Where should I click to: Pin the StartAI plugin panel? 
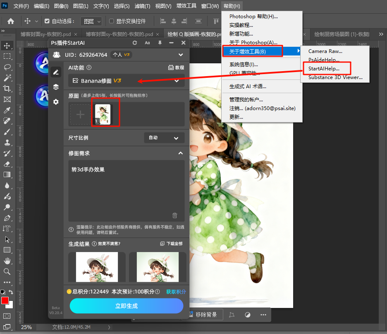click(x=160, y=43)
